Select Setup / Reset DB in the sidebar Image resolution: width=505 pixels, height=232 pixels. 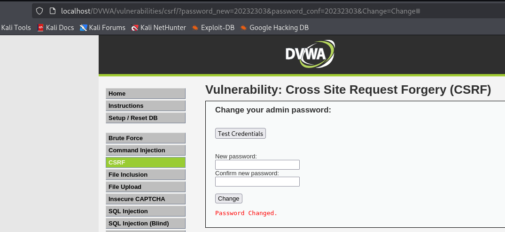(x=146, y=118)
